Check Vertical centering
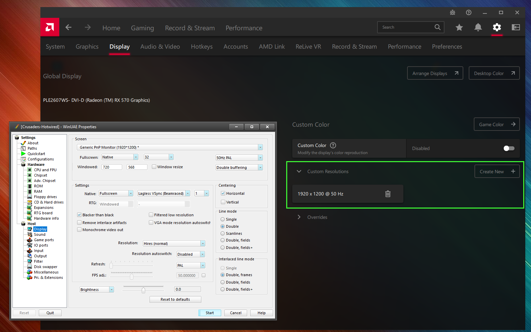 [x=223, y=202]
